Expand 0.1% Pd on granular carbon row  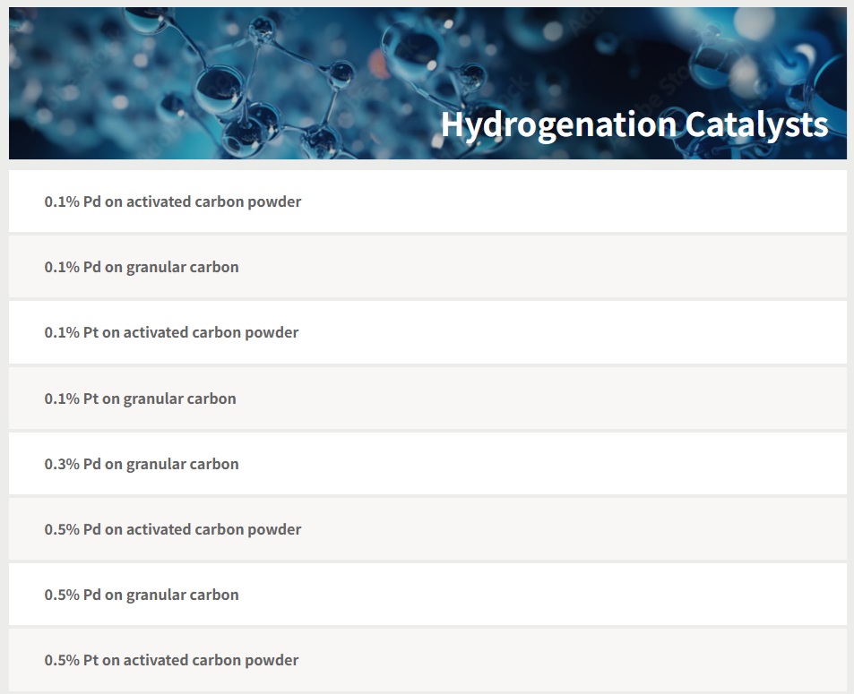point(427,267)
